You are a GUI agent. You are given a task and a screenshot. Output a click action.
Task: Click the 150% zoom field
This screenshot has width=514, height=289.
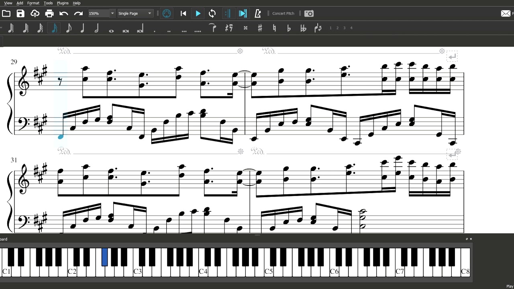98,13
